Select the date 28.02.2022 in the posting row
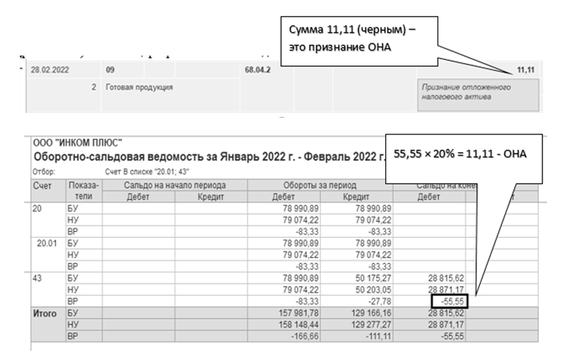Image resolution: width=575 pixels, height=358 pixels. pyautogui.click(x=49, y=70)
